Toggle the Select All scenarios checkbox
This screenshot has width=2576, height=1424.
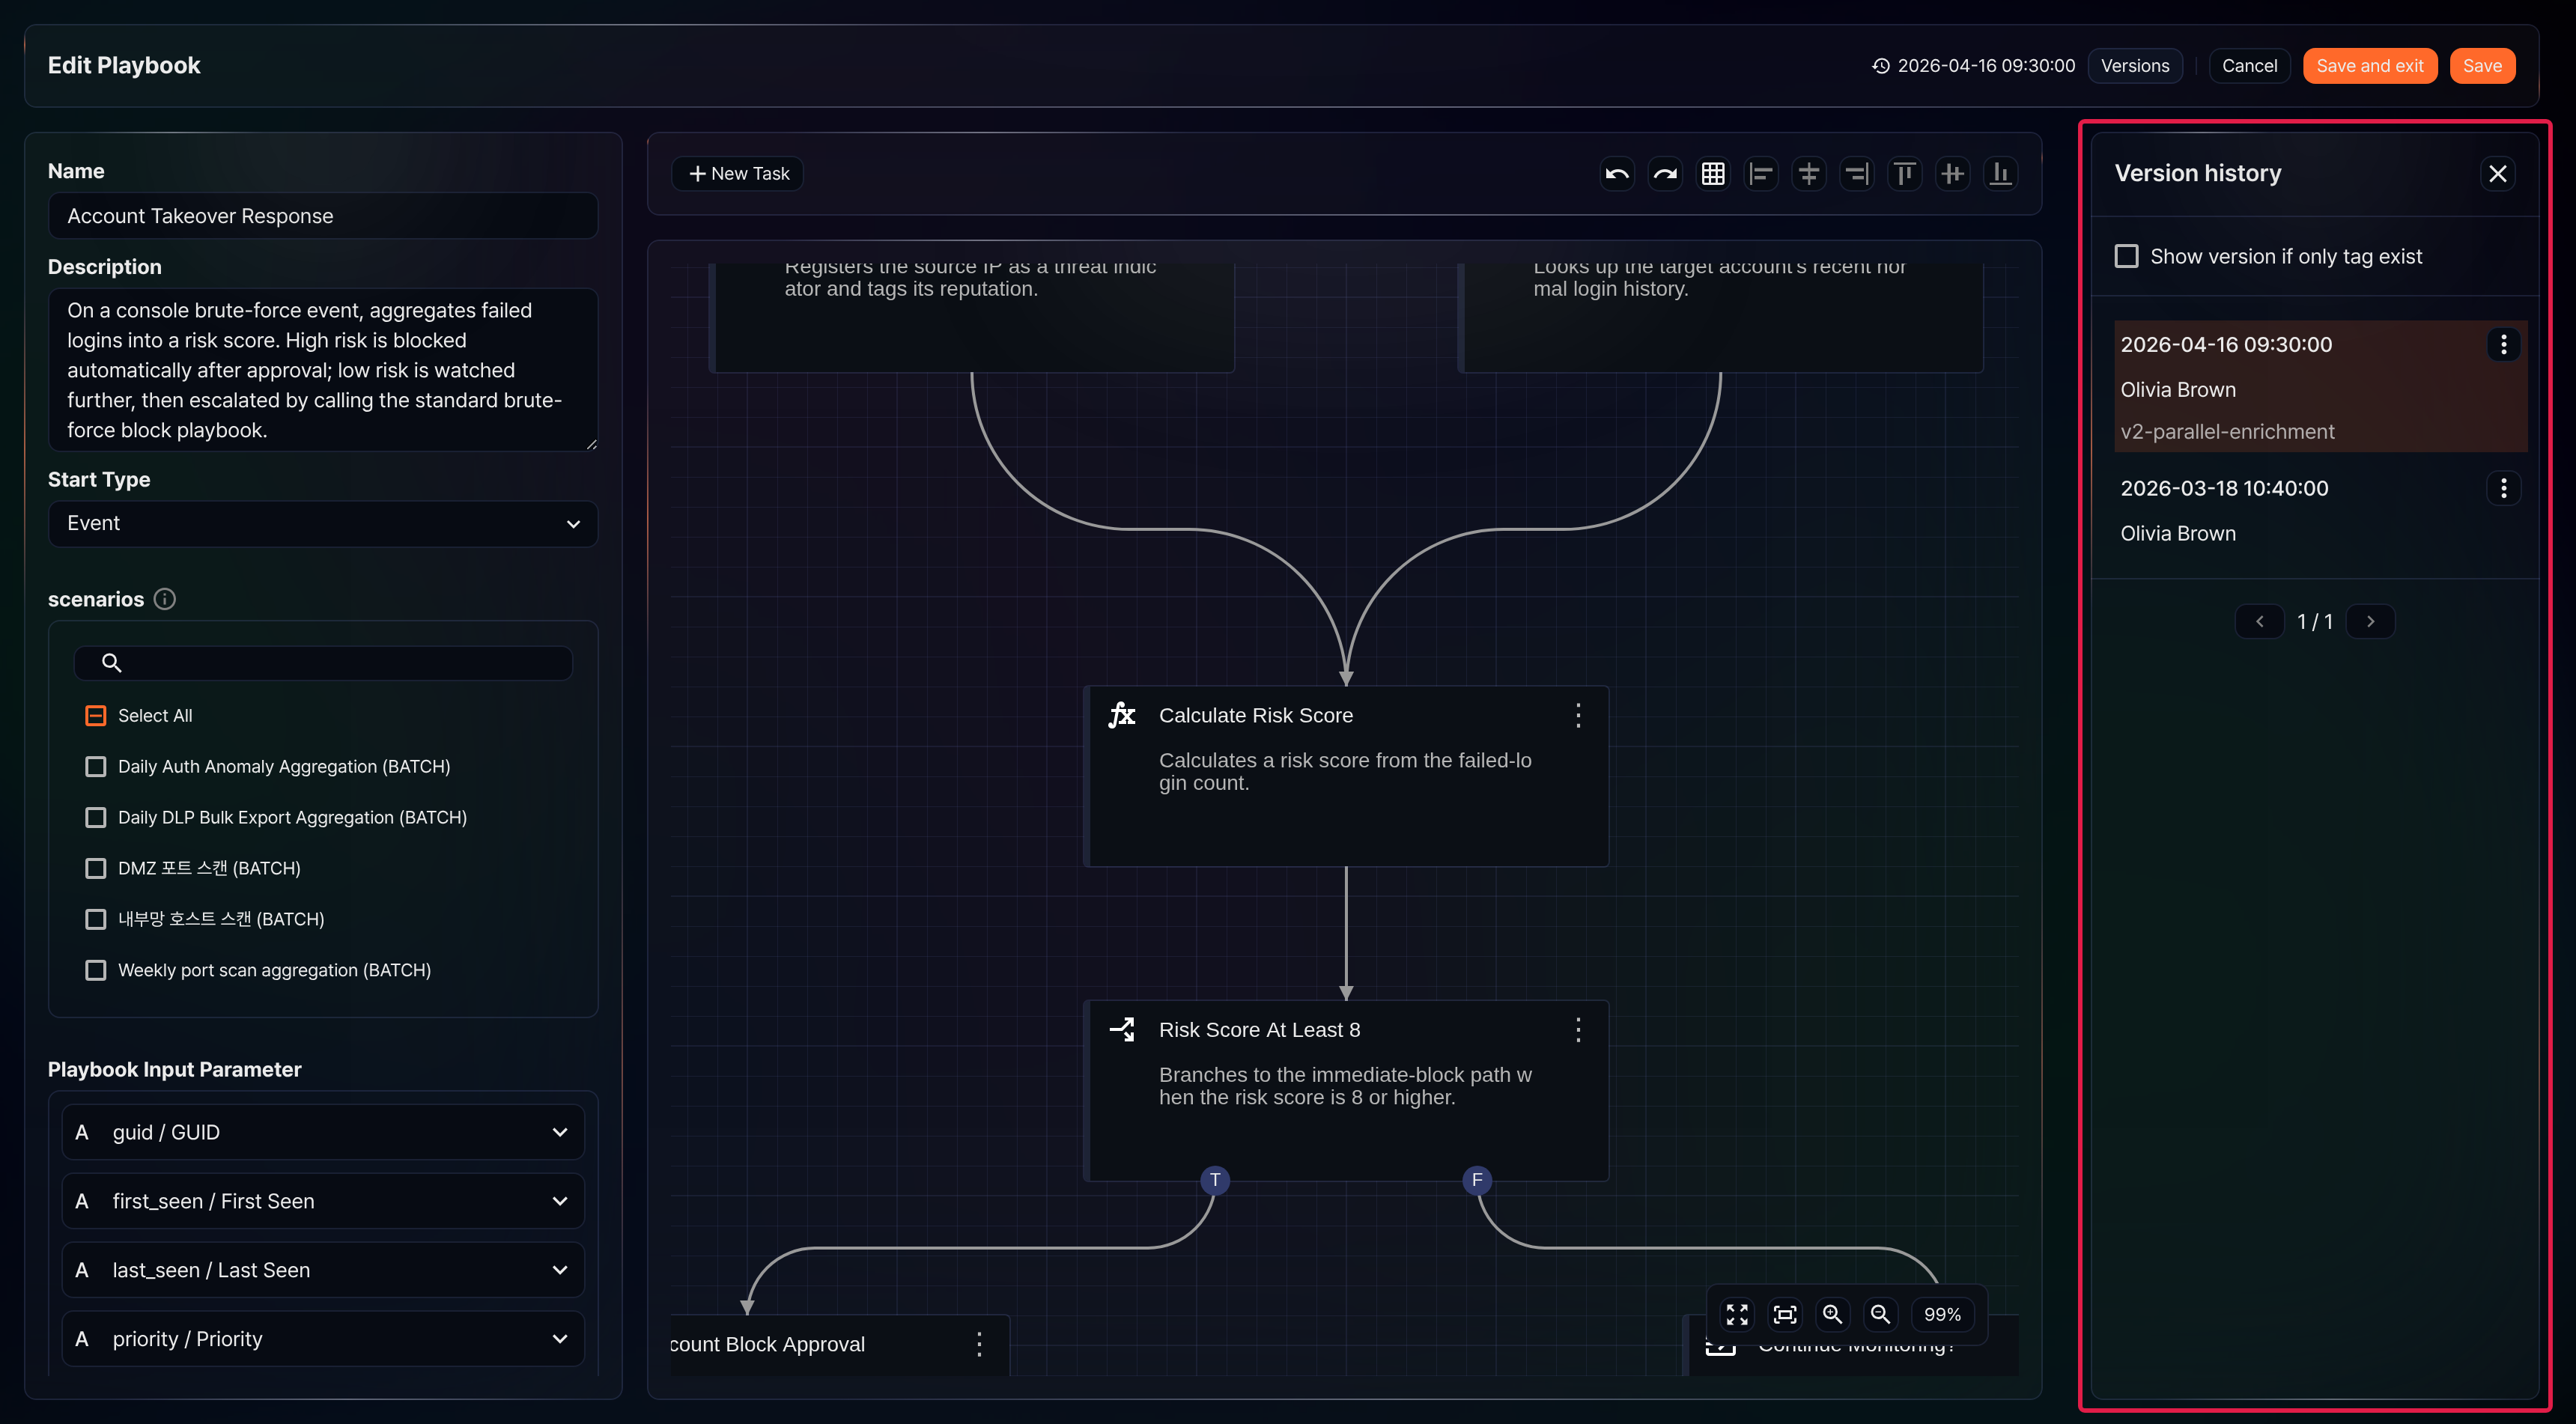click(96, 716)
